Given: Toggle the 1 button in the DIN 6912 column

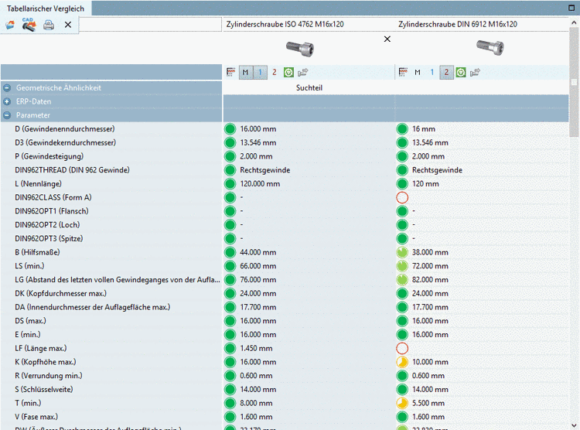Looking at the screenshot, I should (x=432, y=72).
